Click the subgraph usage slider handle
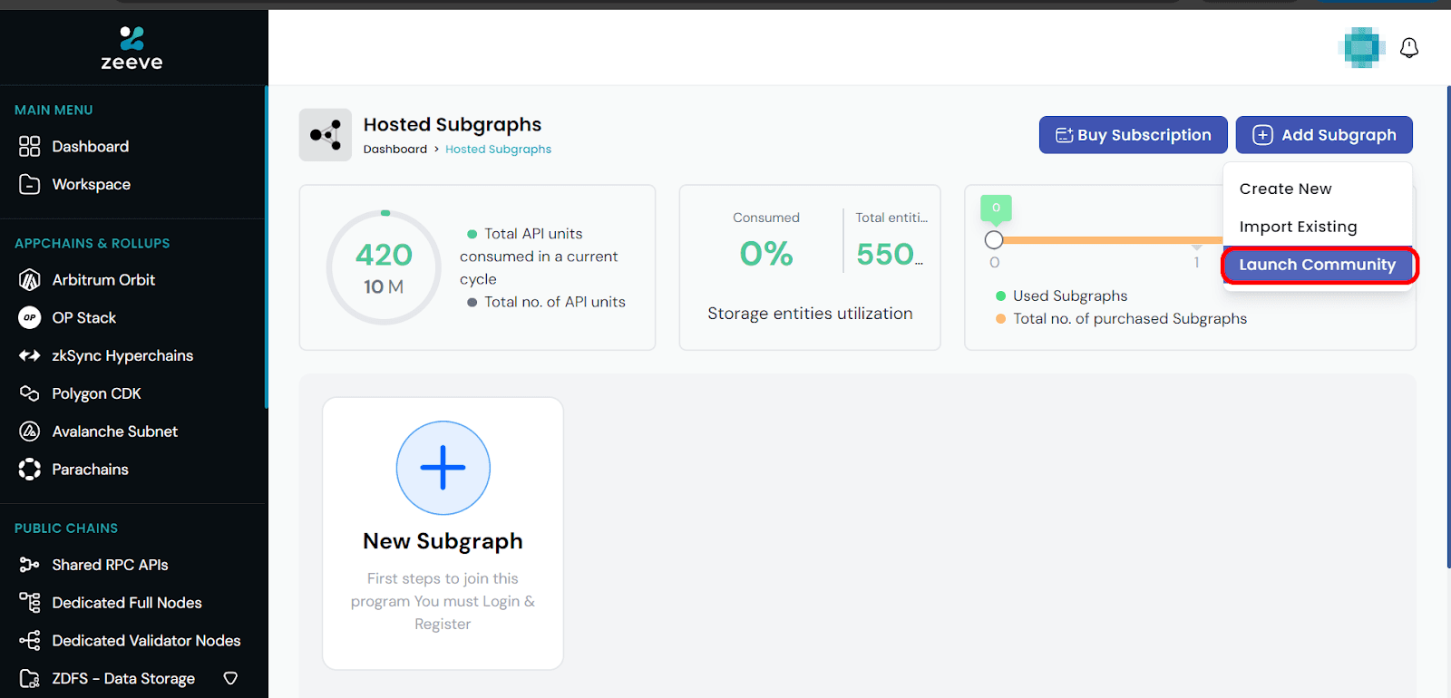Image resolution: width=1451 pixels, height=698 pixels. pyautogui.click(x=994, y=240)
